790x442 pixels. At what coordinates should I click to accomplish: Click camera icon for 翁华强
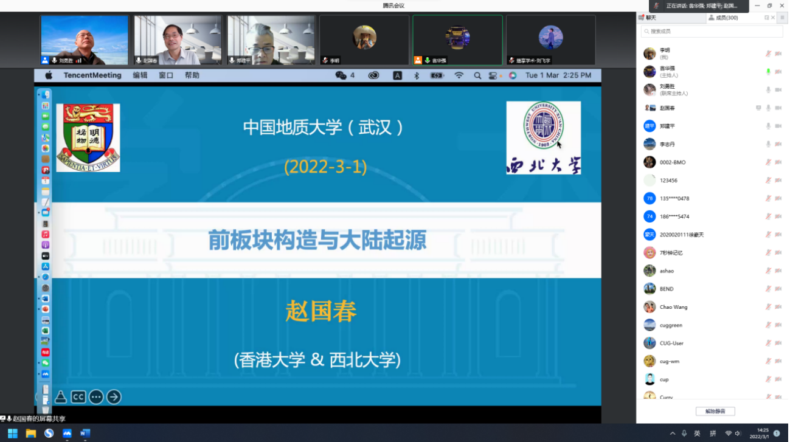click(778, 72)
